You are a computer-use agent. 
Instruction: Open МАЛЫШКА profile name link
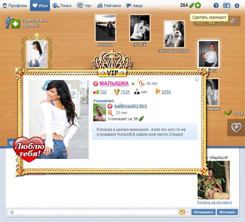(114, 84)
